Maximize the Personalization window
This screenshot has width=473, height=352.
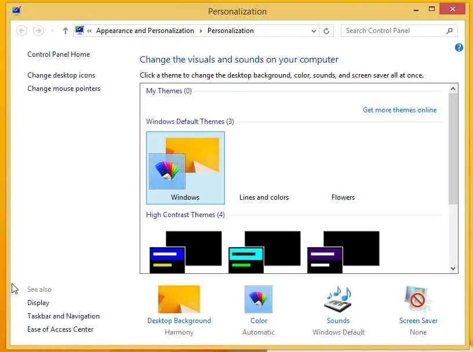coord(432,9)
